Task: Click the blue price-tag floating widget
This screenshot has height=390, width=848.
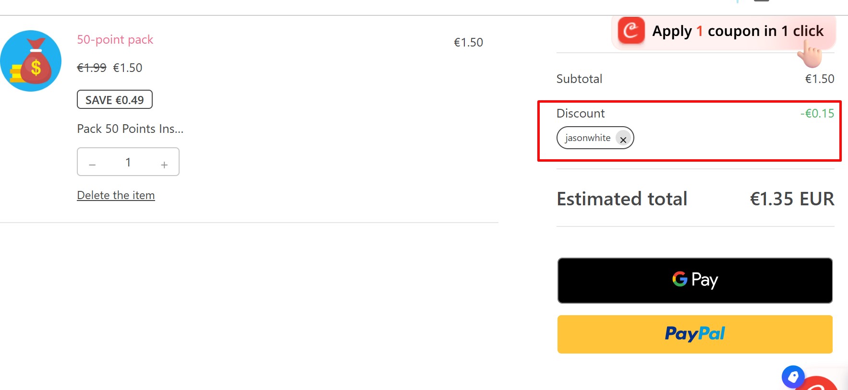Action: (793, 377)
